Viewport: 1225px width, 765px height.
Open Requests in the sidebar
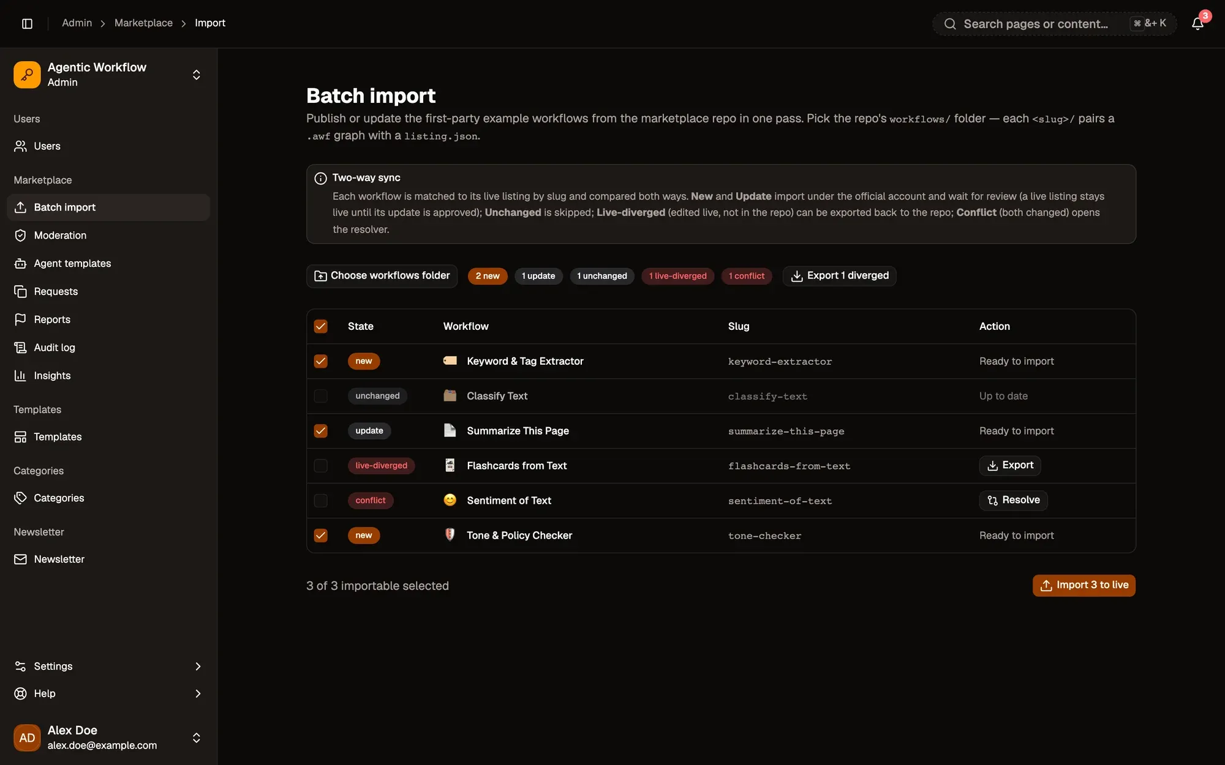point(108,291)
